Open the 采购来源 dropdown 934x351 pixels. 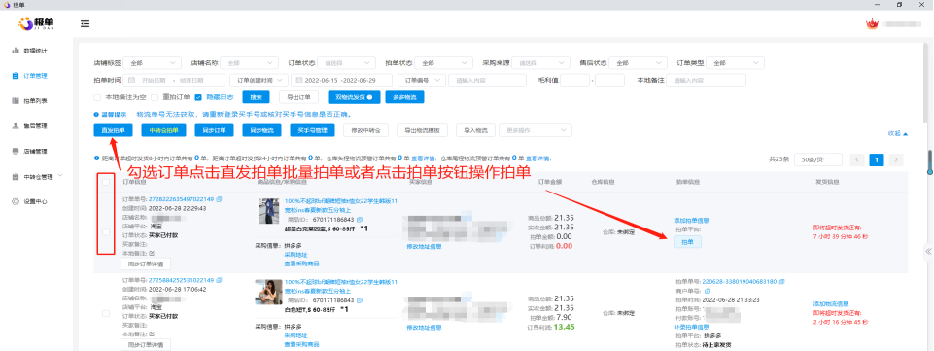pyautogui.click(x=540, y=62)
